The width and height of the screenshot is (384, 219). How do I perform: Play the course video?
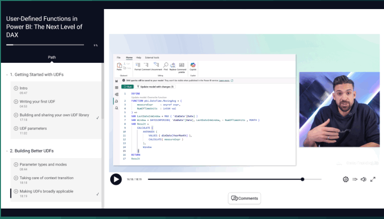(116, 179)
